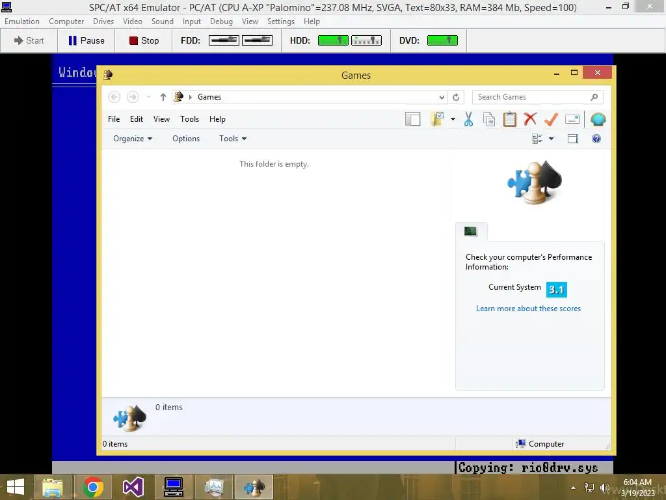Click the Computer entry in status bar

point(540,444)
